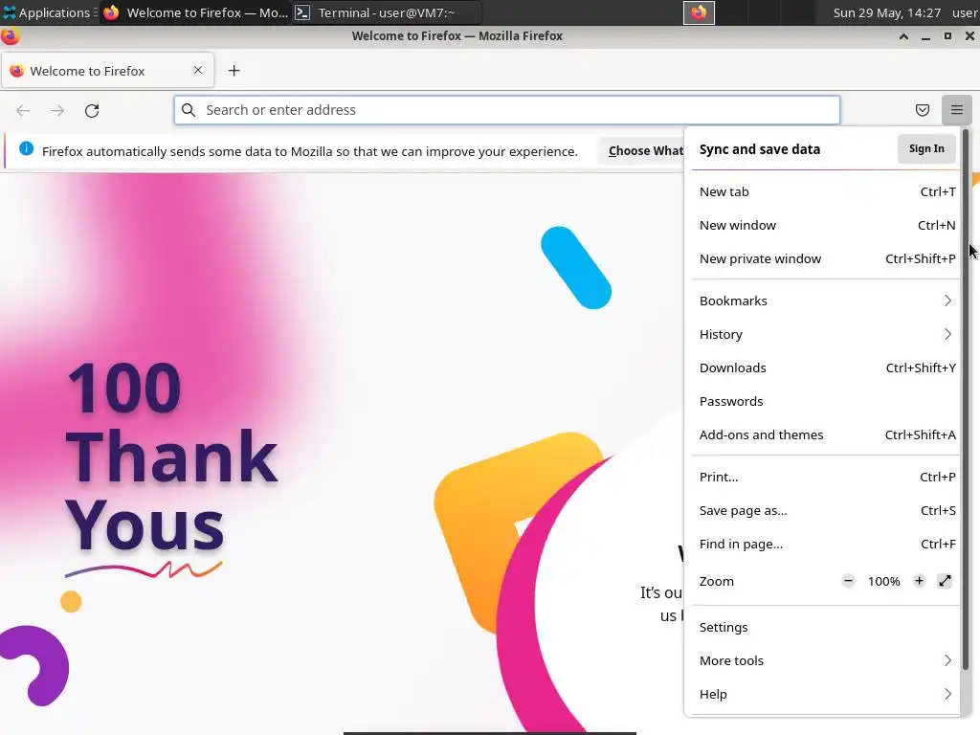980x735 pixels.
Task: Go forward one page
Action: 57,111
